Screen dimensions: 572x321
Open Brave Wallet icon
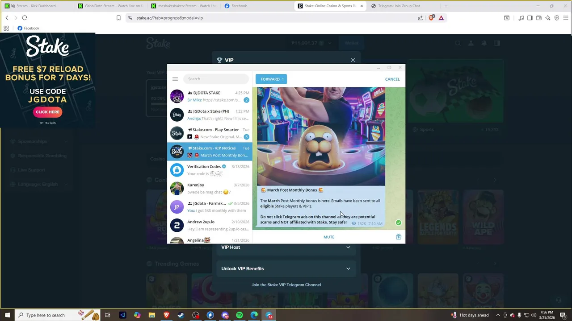click(x=539, y=18)
